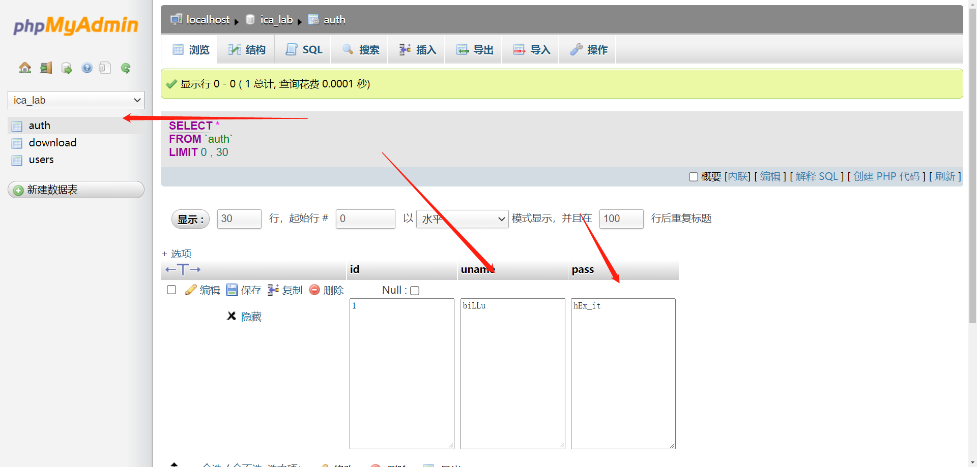Image resolution: width=977 pixels, height=467 pixels.
Task: Click the localhost server icon in breadcrumb
Action: [176, 19]
